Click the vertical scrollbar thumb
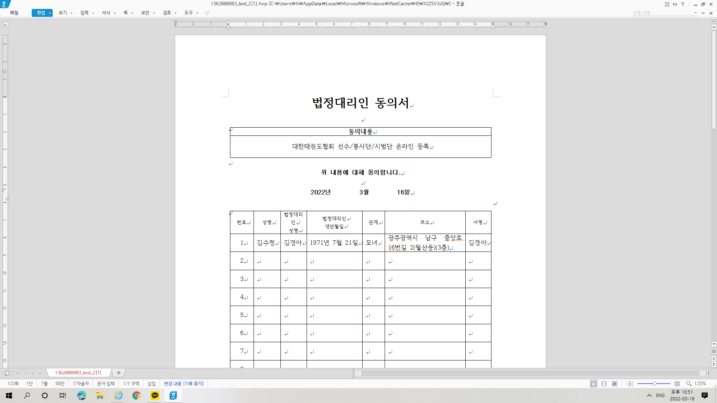The height and width of the screenshot is (403, 717). [714, 80]
